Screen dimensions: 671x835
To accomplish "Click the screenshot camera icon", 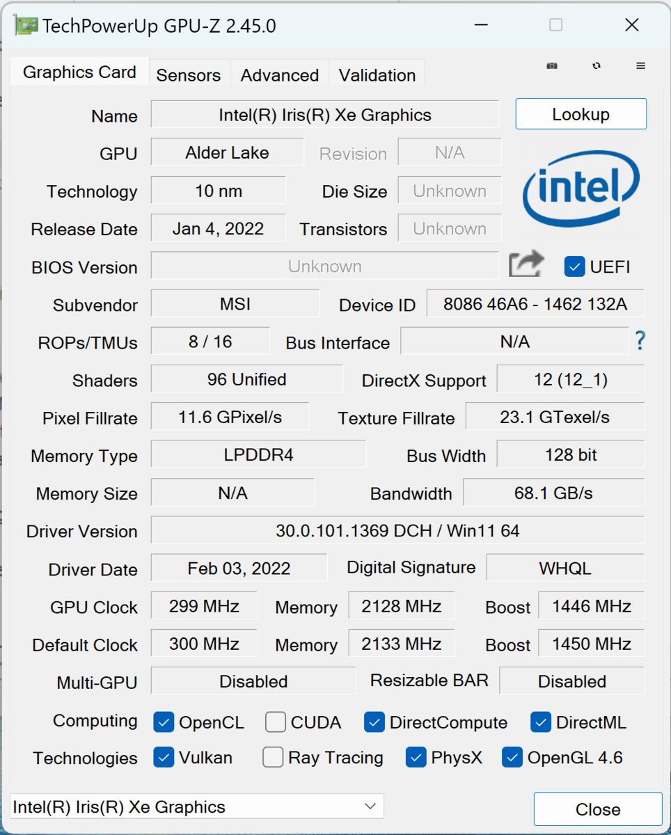I will [551, 65].
